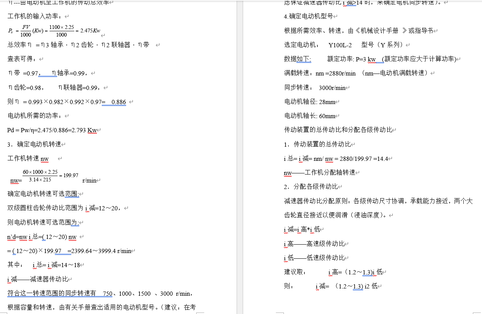The image size is (482, 314).
Task: Click the line starting '总效率η'
Action: pyautogui.click(x=78, y=45)
